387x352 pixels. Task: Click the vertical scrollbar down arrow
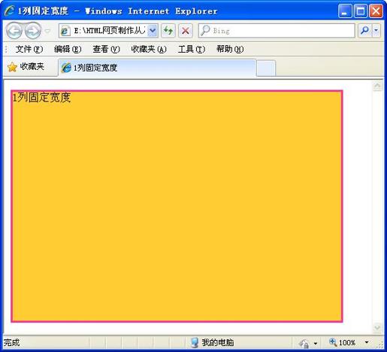click(x=377, y=327)
